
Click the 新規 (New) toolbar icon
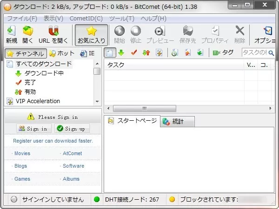11,31
